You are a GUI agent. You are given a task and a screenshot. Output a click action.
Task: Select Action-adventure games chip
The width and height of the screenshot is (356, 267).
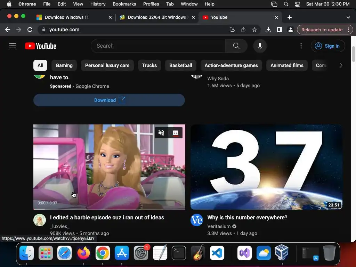[x=231, y=65]
